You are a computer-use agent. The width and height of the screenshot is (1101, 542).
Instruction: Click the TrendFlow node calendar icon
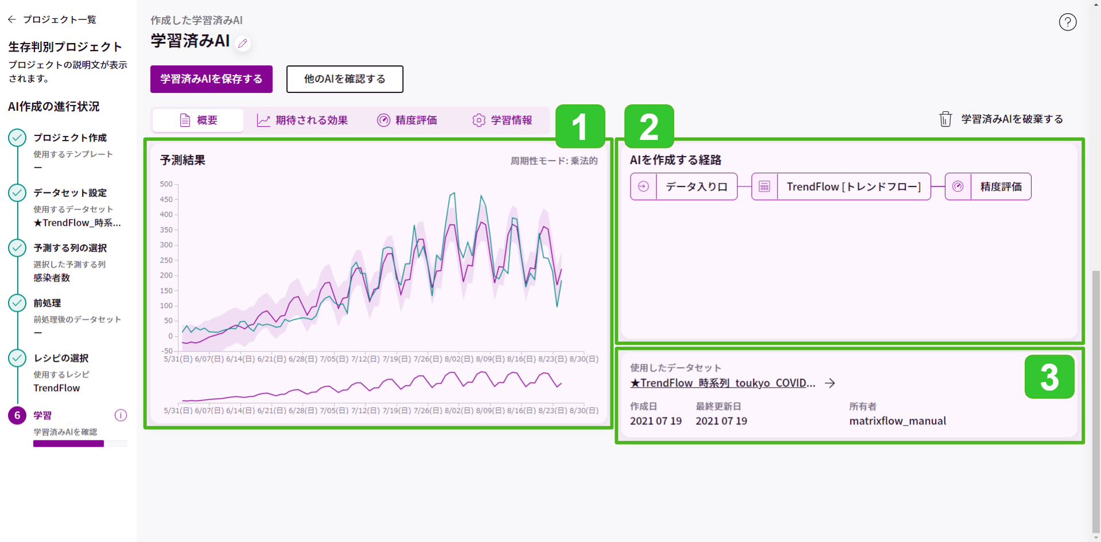point(764,186)
